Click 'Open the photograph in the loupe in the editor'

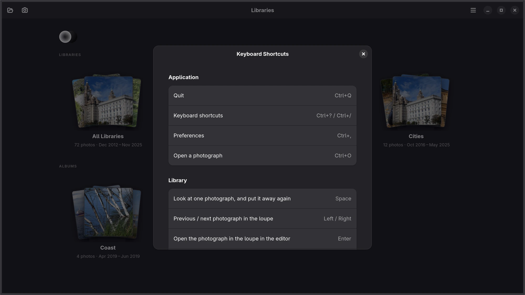pyautogui.click(x=262, y=239)
